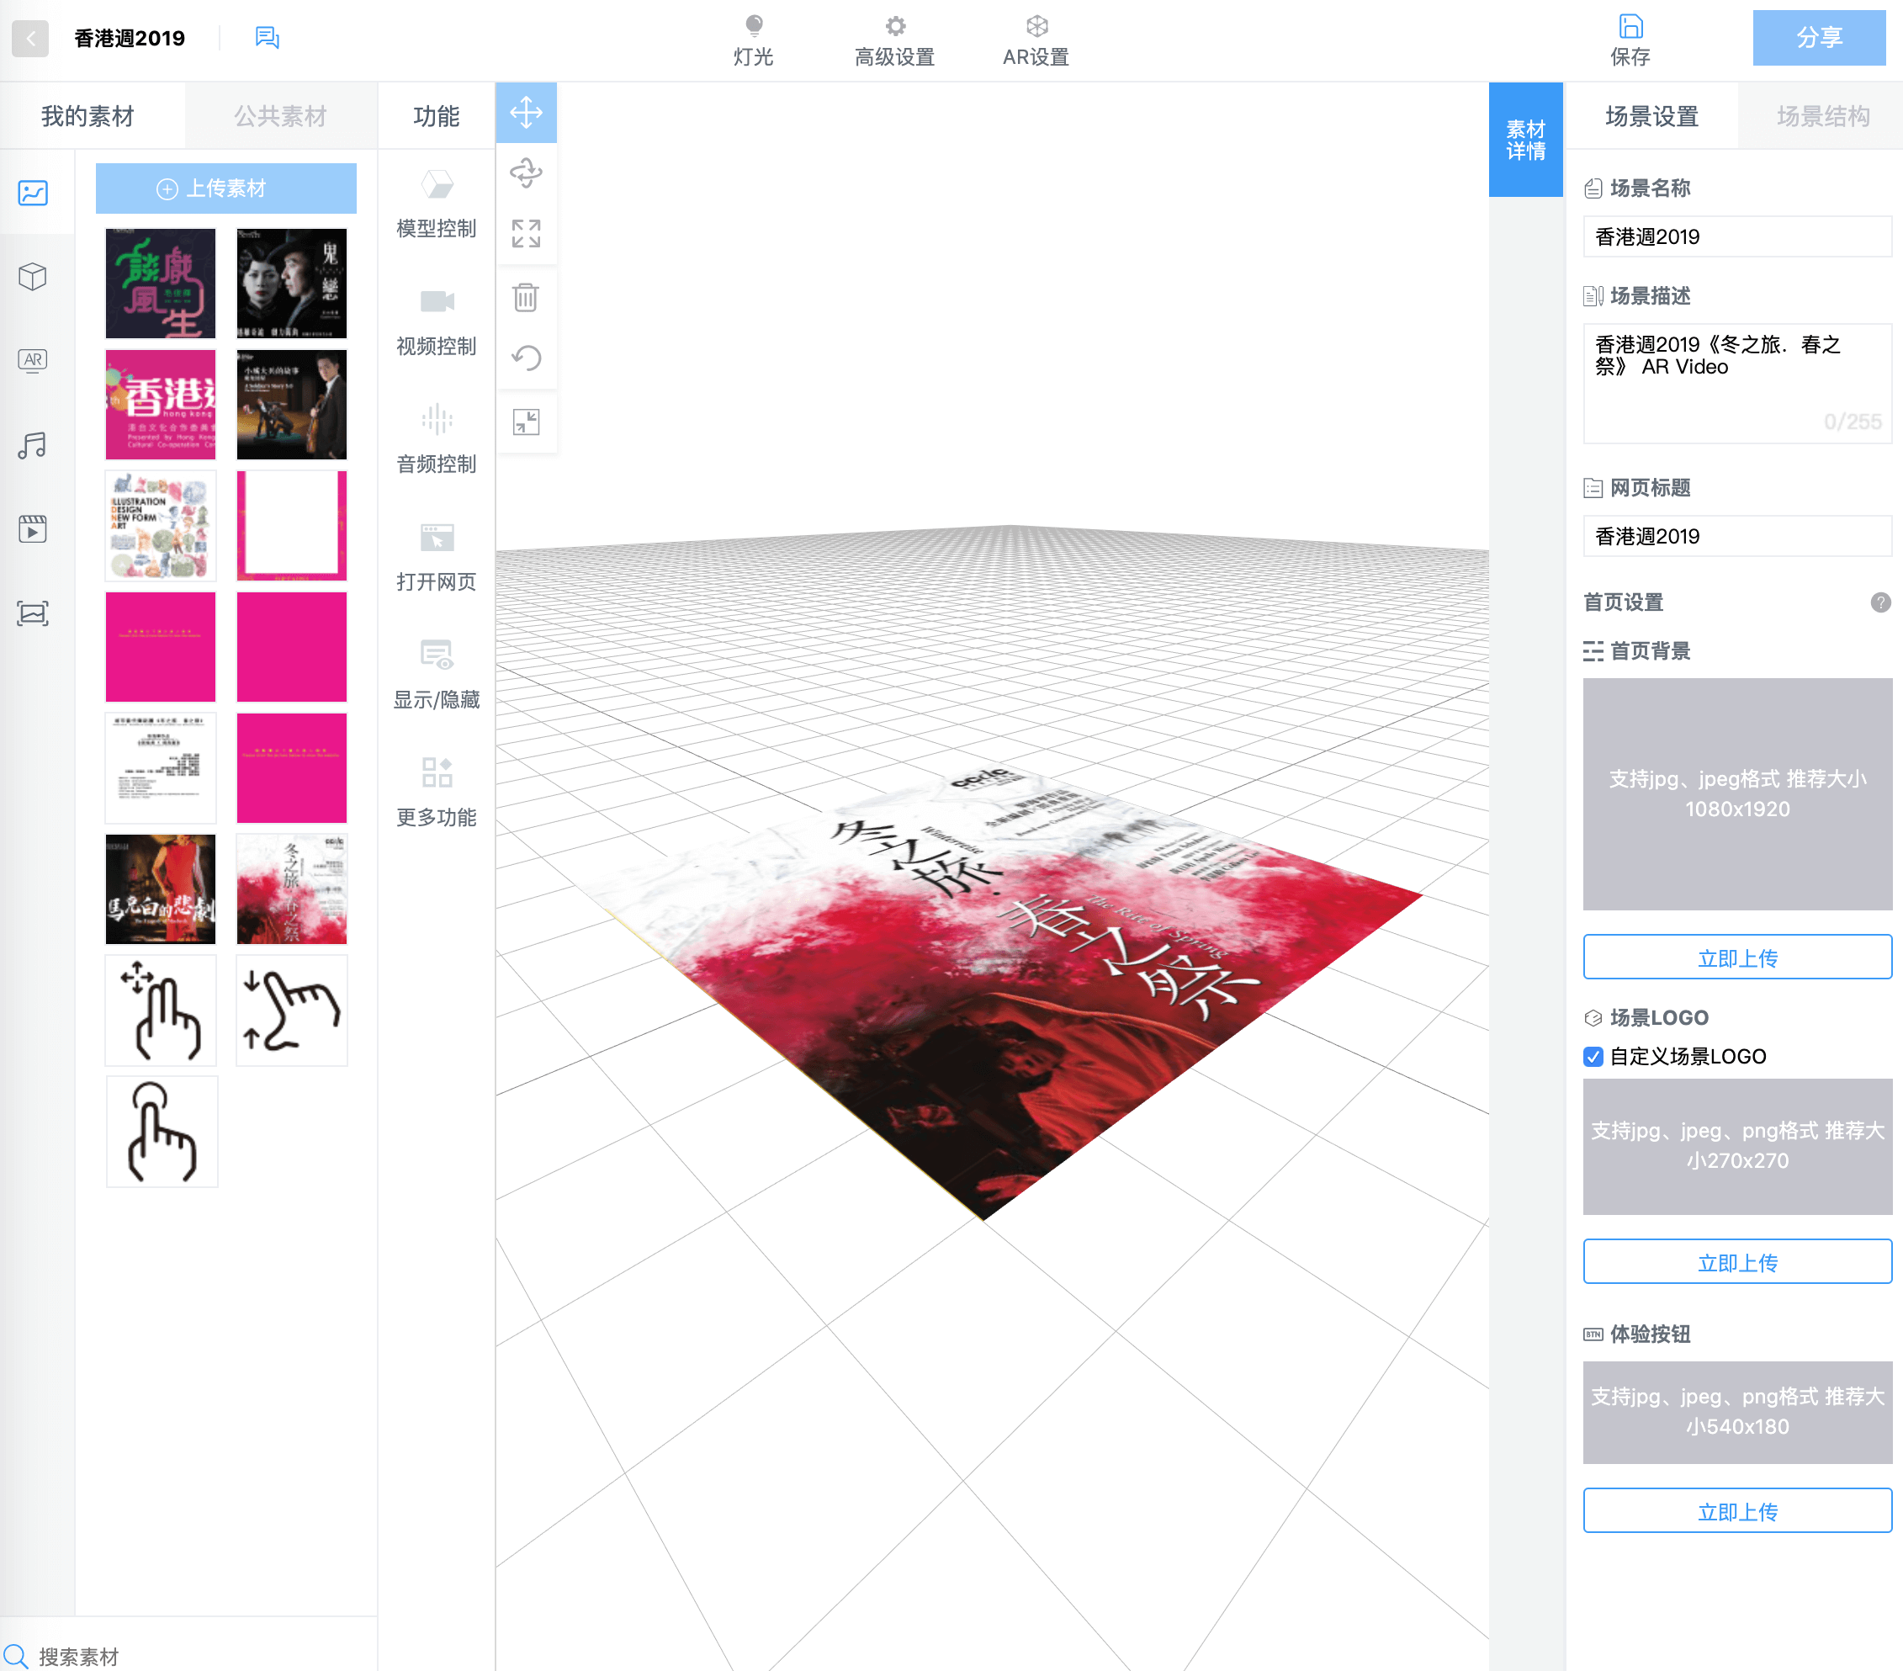This screenshot has width=1903, height=1671.
Task: Click 立即上传 under 场景LOGO
Action: coord(1737,1261)
